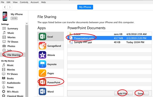Open the Controls menu
The image size is (153, 97).
[x=24, y=2]
